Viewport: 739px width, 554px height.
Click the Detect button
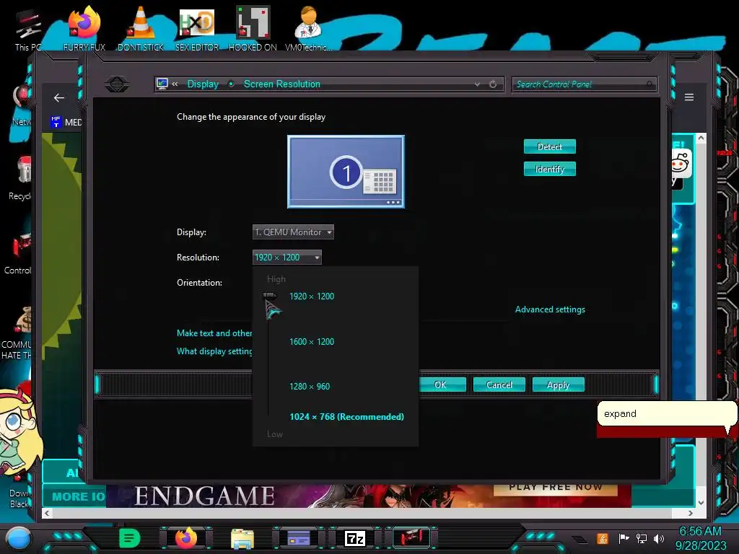549,146
